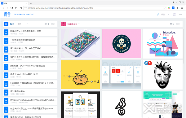
Task: Open the GQ bearded man illustration thumbnail
Action: pyautogui.click(x=163, y=75)
